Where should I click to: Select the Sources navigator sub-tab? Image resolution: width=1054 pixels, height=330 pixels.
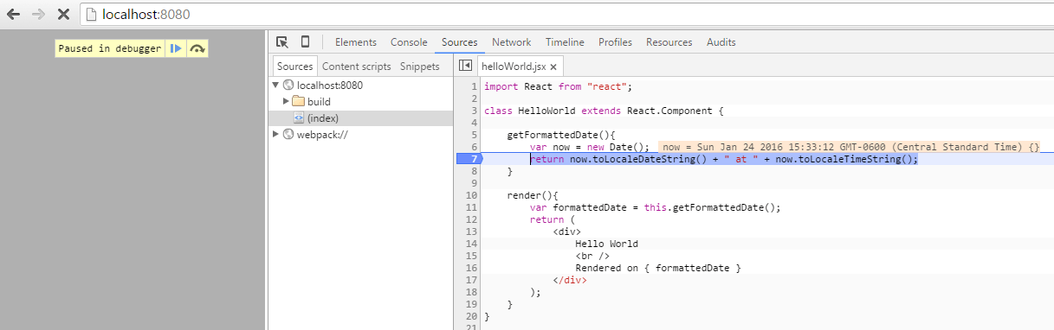coord(295,66)
